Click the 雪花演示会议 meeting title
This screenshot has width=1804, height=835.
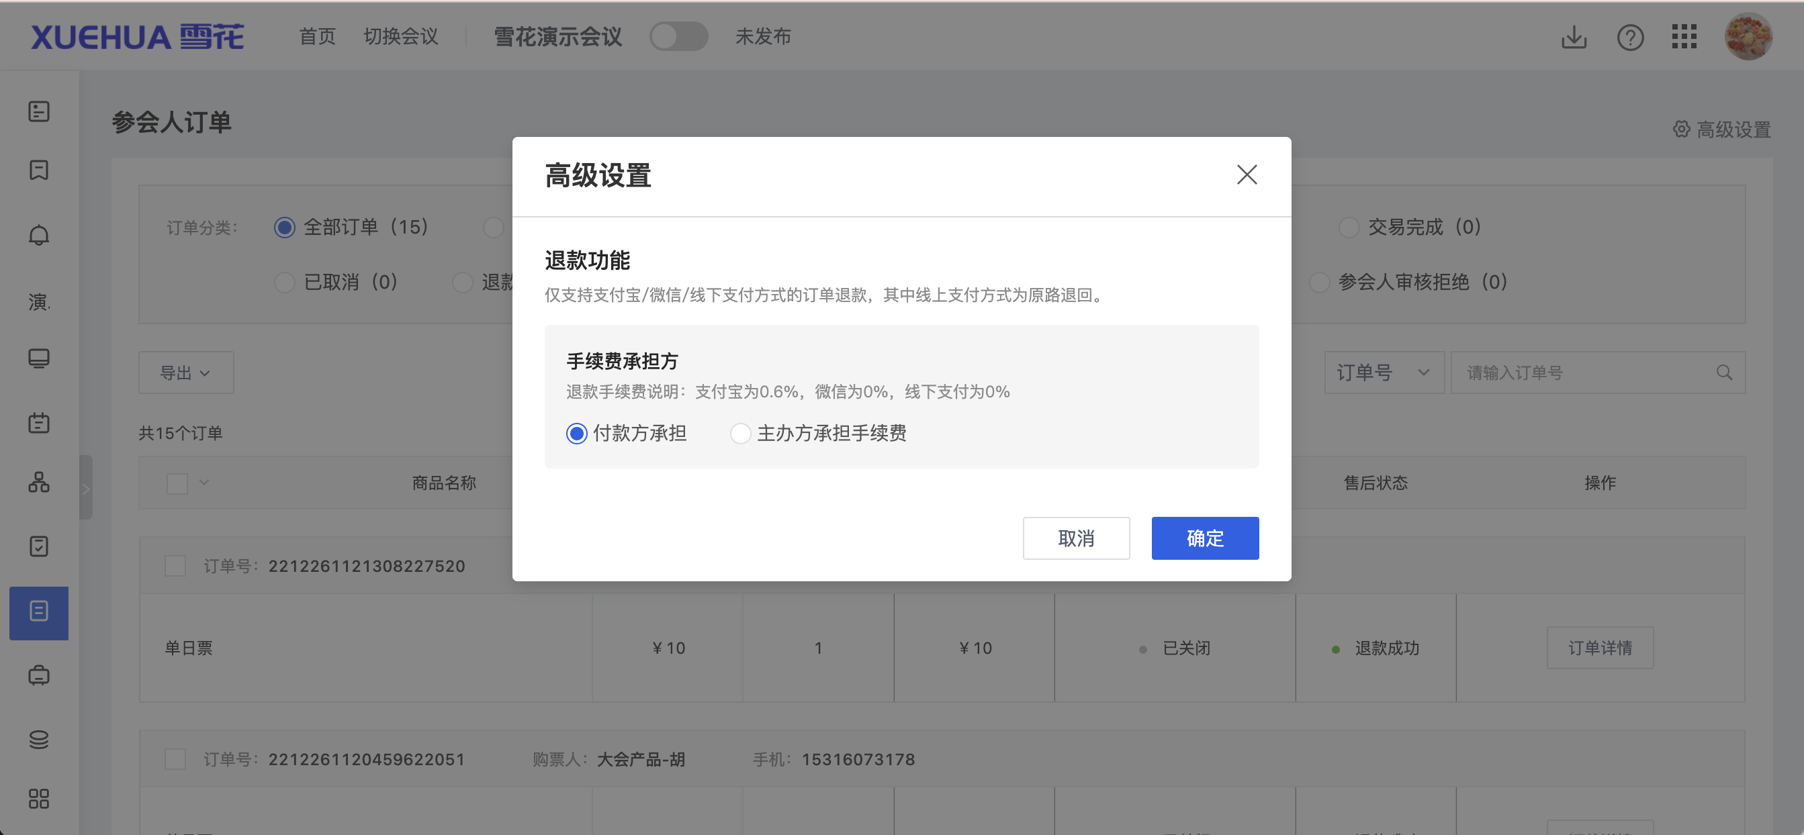[557, 36]
